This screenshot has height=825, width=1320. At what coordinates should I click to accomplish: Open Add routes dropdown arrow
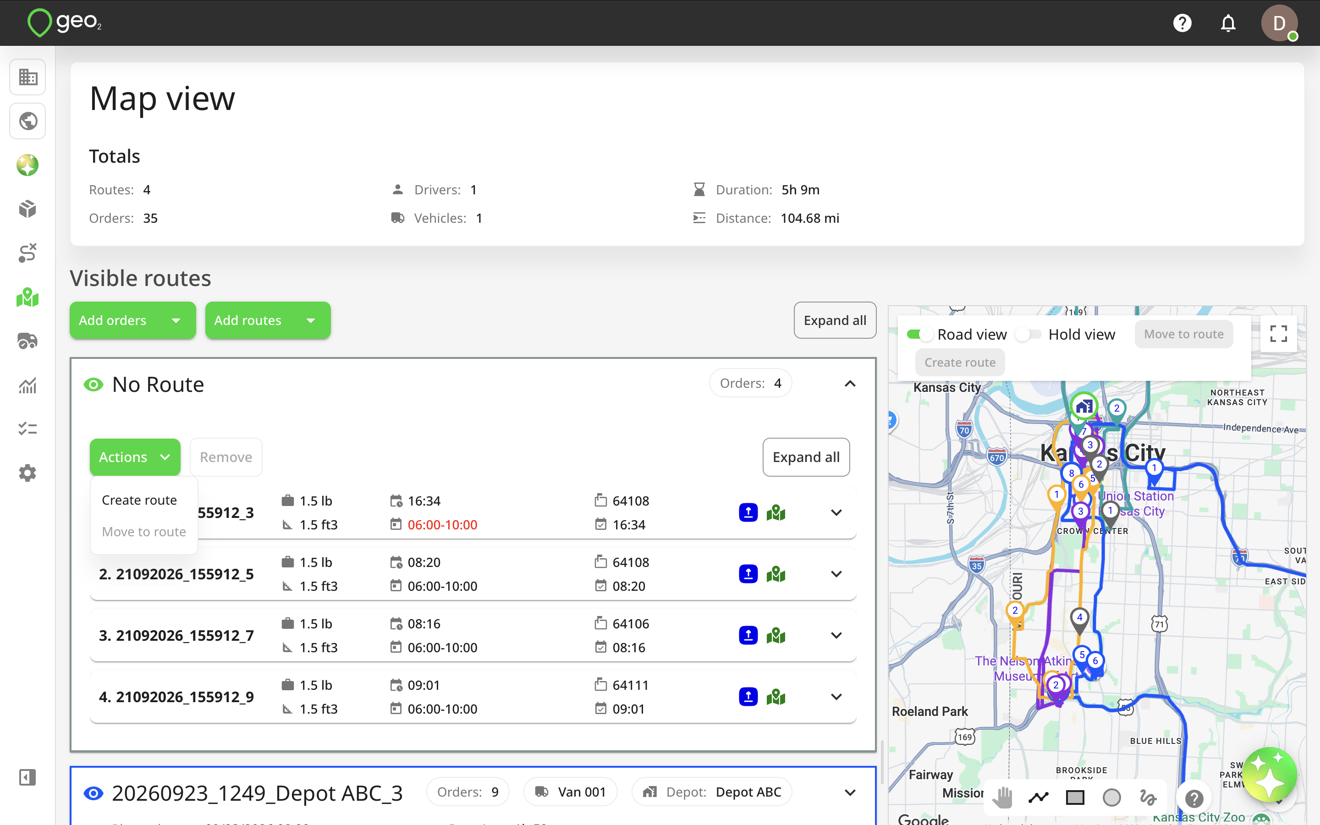coord(311,320)
